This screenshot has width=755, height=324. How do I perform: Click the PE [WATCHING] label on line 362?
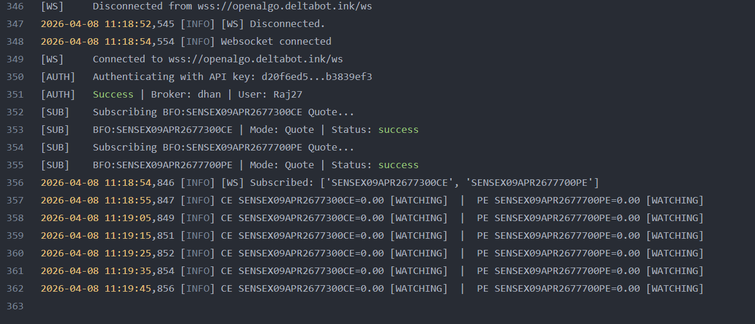[x=674, y=289]
